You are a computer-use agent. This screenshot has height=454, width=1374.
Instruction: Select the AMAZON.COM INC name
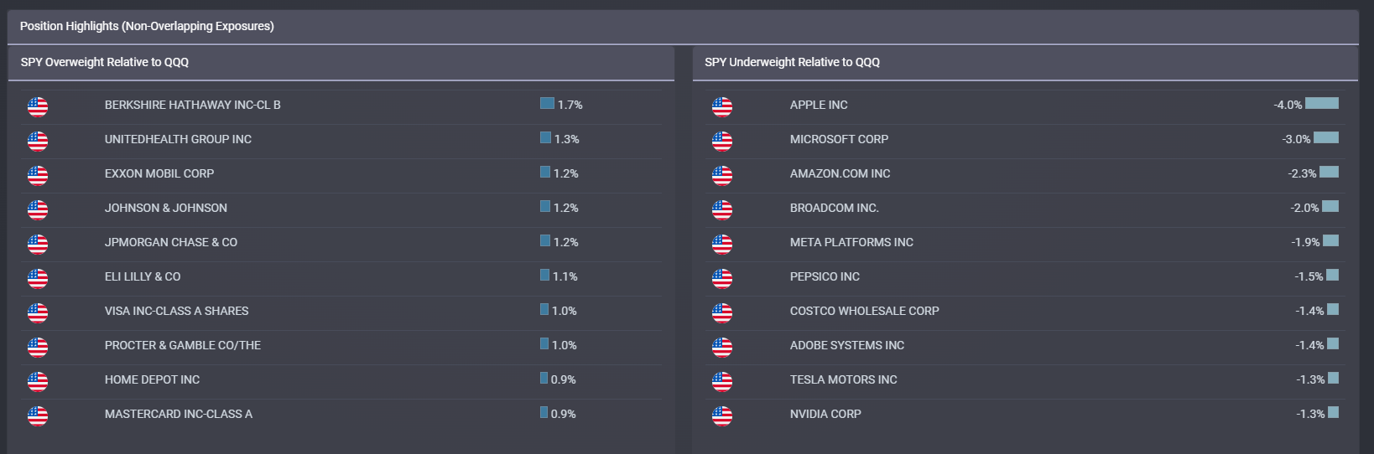(841, 173)
